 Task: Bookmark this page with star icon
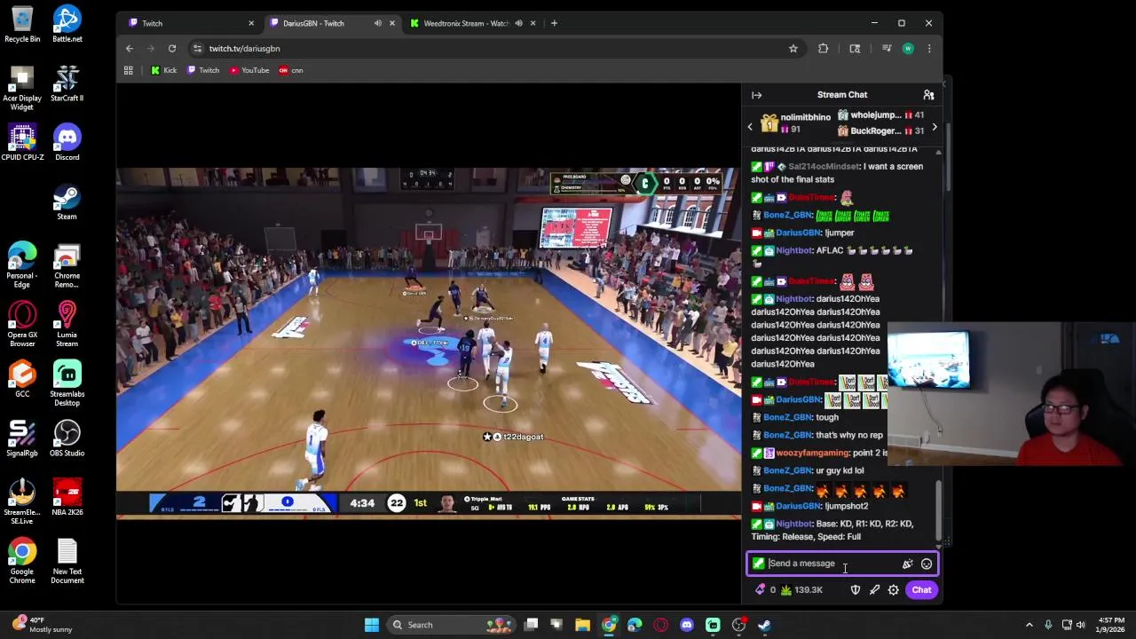[793, 49]
